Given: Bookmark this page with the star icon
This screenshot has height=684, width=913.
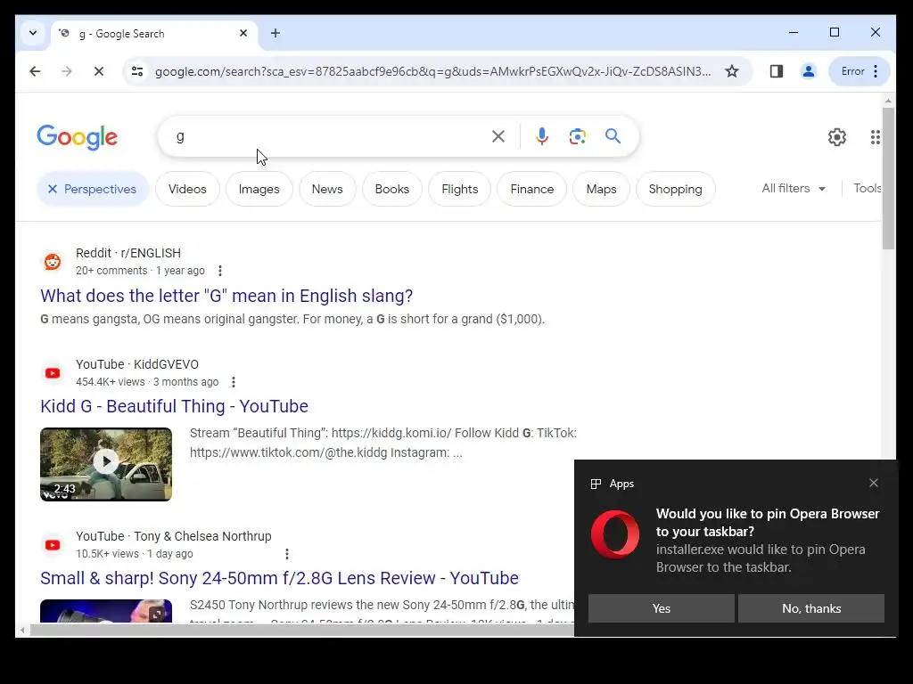Looking at the screenshot, I should point(732,71).
